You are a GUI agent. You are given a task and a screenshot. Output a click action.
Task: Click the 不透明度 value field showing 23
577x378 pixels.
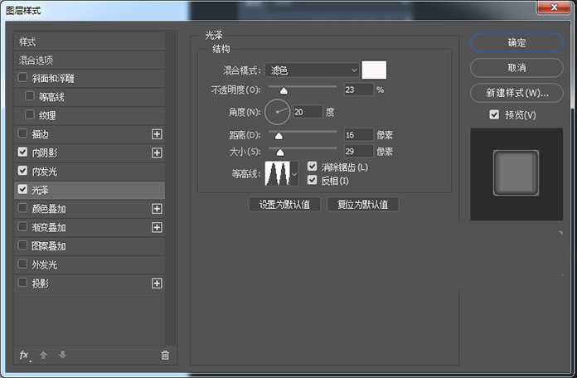[358, 90]
